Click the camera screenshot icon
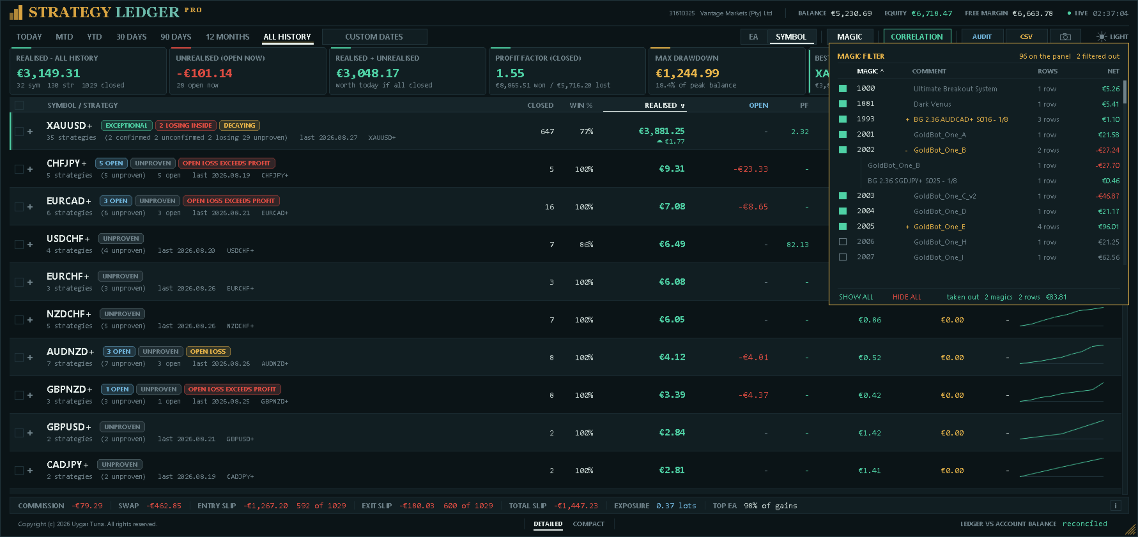This screenshot has height=537, width=1138. point(1065,37)
